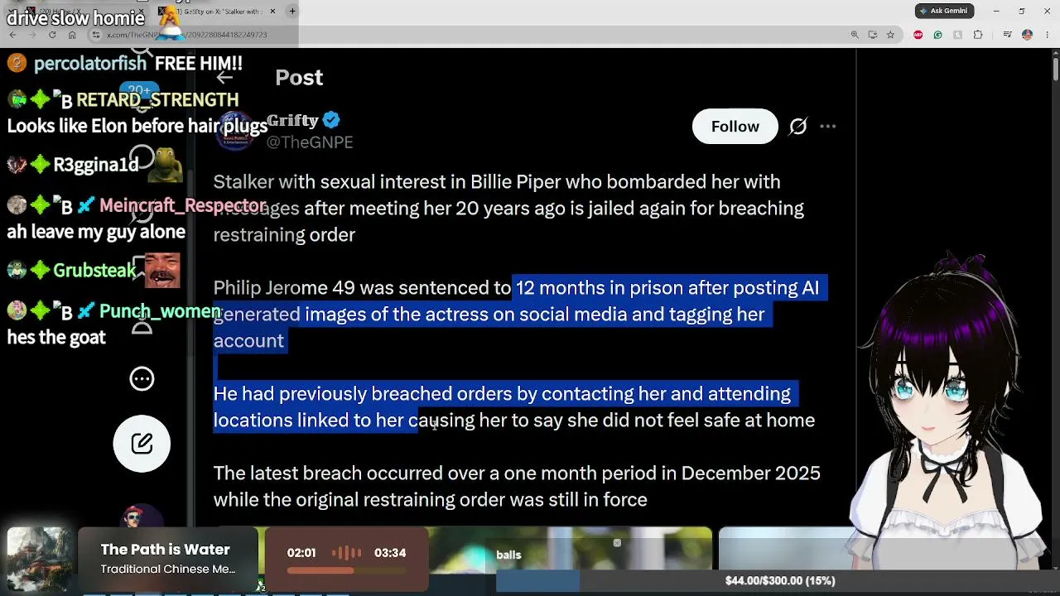The width and height of the screenshot is (1060, 596).
Task: Bookmark this page with the star
Action: click(x=890, y=35)
